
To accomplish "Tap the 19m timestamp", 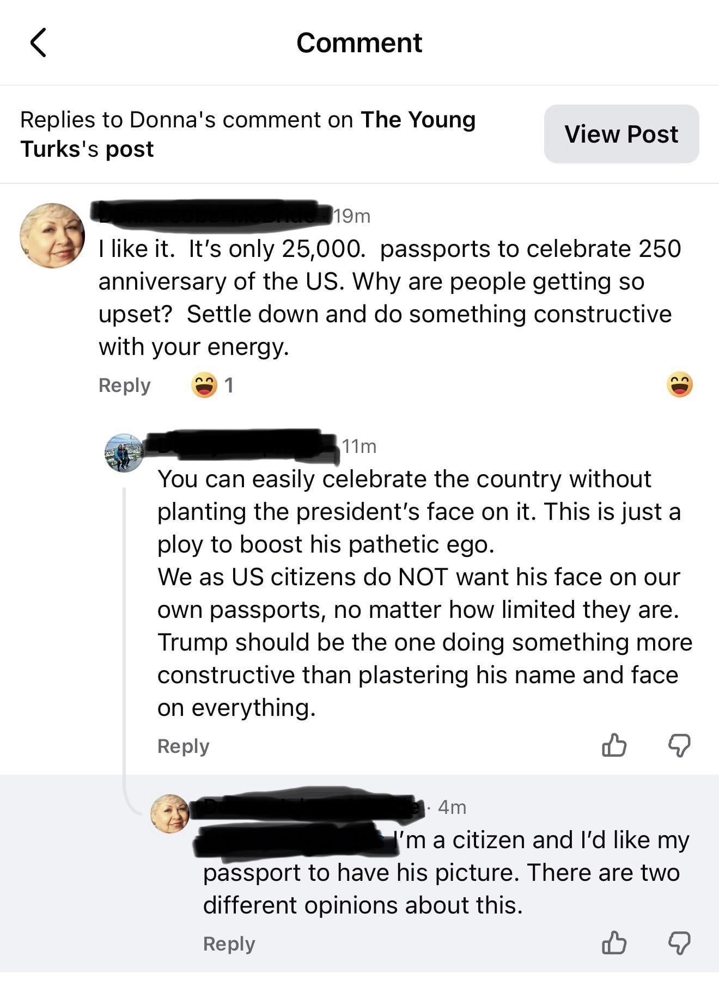I will 352,216.
